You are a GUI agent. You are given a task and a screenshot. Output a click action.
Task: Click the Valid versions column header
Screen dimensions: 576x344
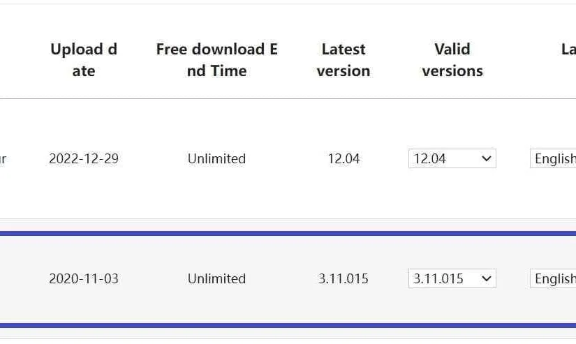(452, 60)
